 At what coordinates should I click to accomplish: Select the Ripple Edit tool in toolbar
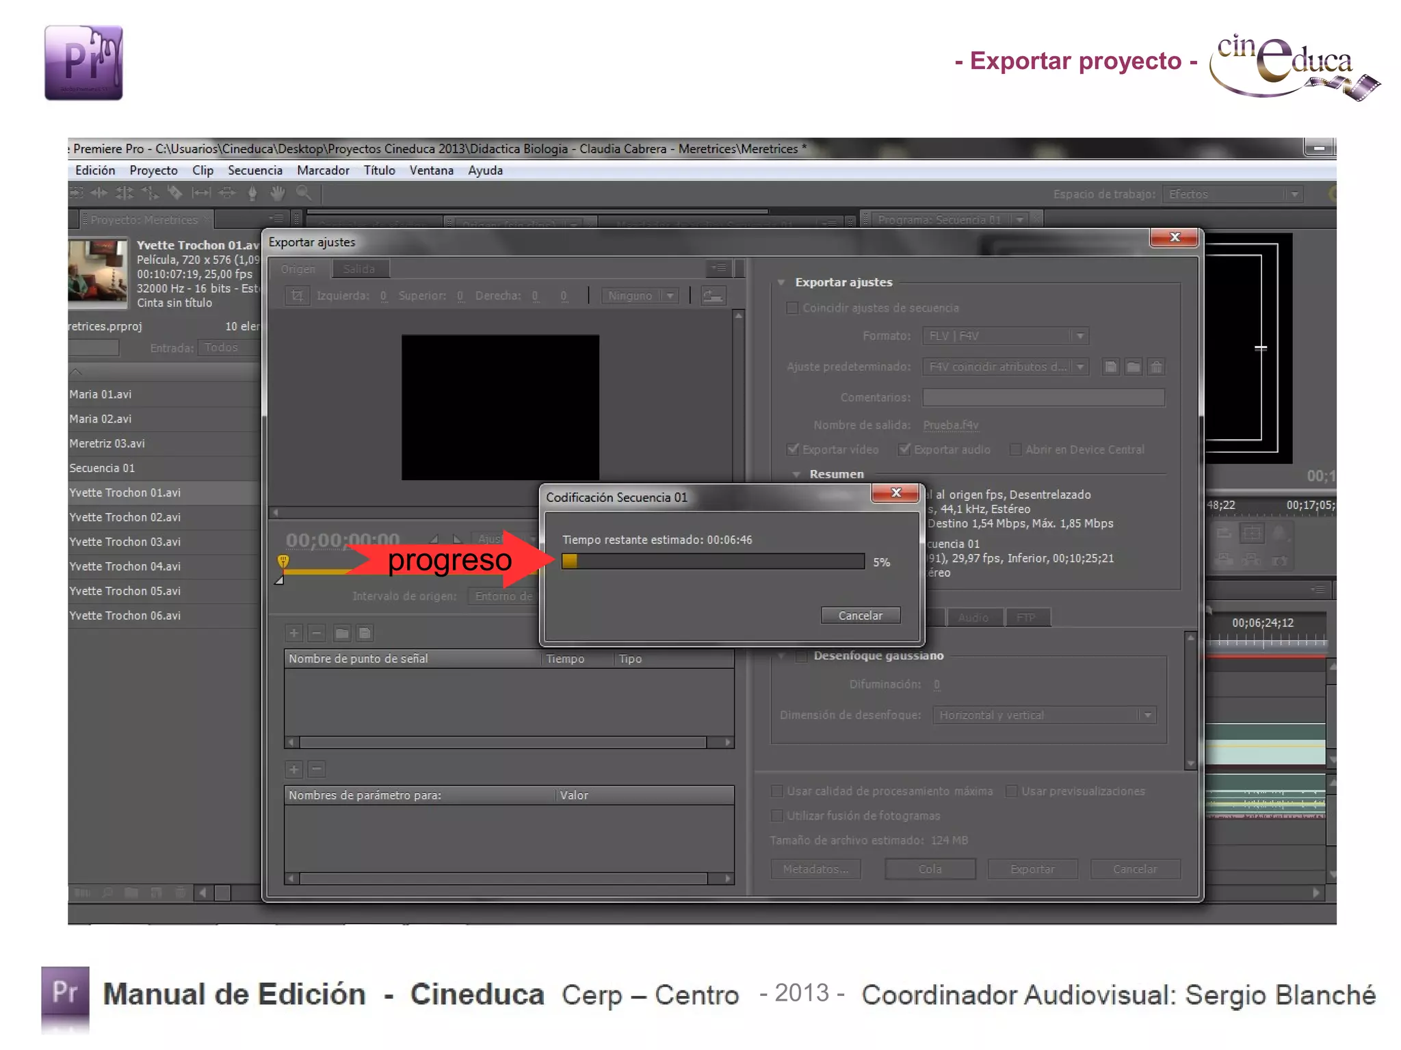tap(99, 194)
